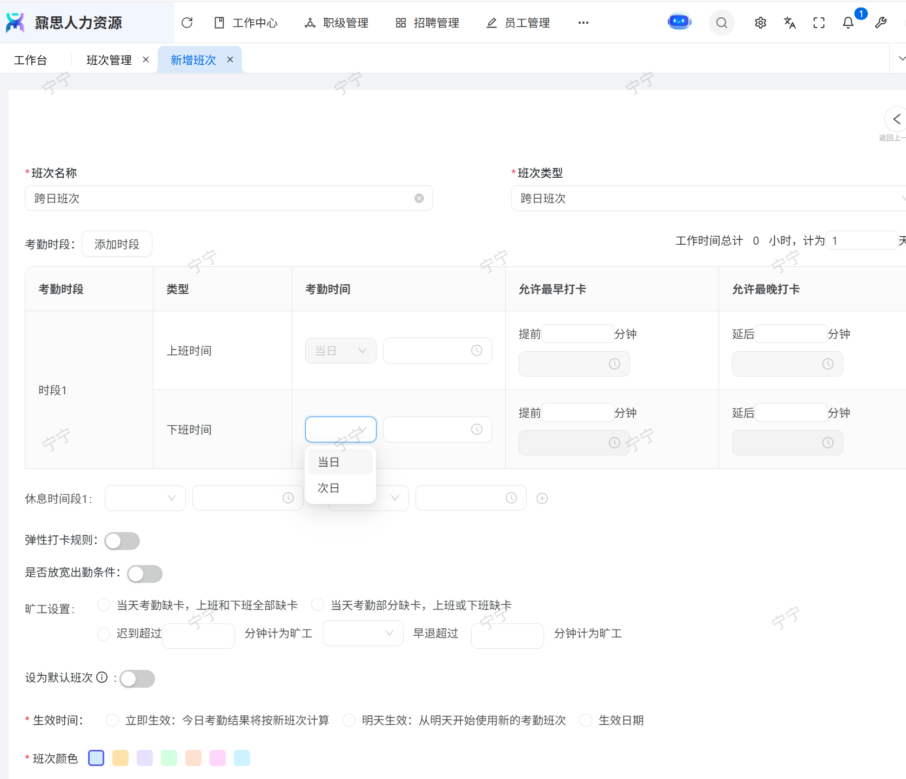Screen dimensions: 906x779
Task: Add another rest period with plus icon
Action: coord(542,498)
